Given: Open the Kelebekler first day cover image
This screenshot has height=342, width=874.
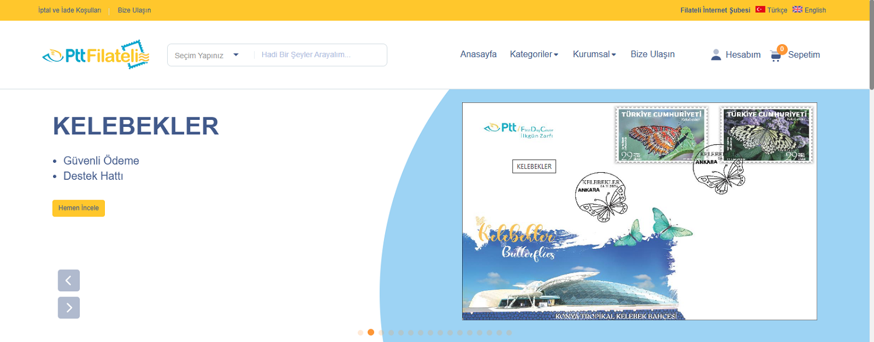Looking at the screenshot, I should 639,211.
